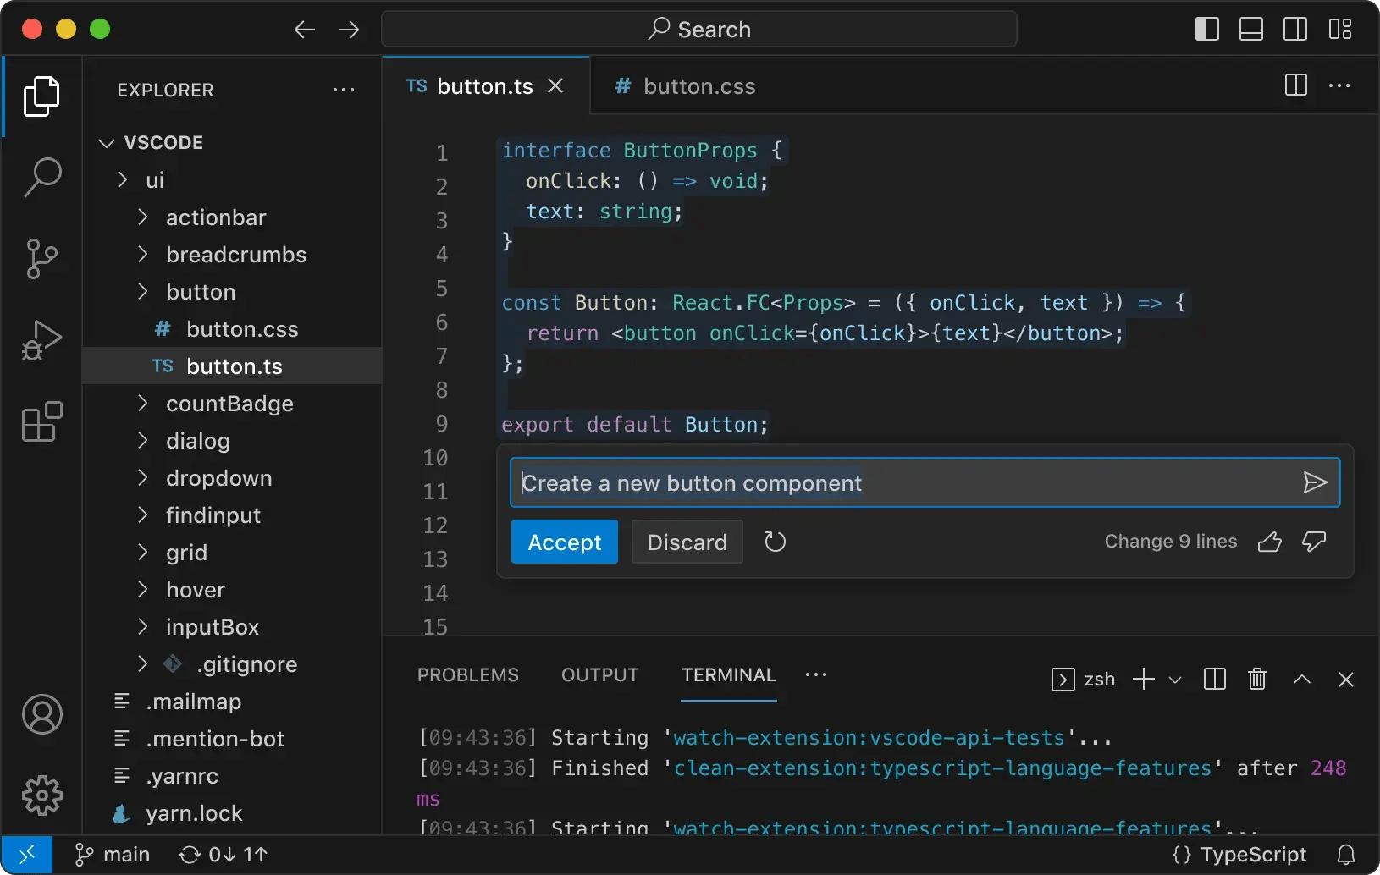Toggle the secondary sidebar
Screen dimensions: 1380x875
pyautogui.click(x=1294, y=28)
